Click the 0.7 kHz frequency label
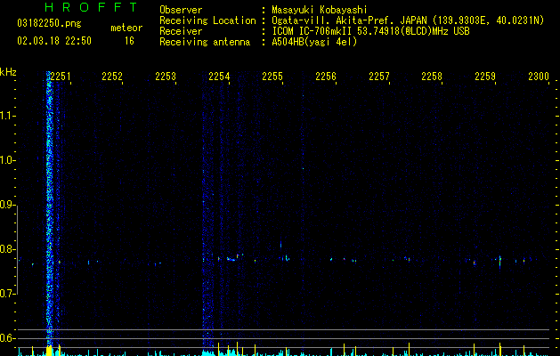 (x=7, y=294)
